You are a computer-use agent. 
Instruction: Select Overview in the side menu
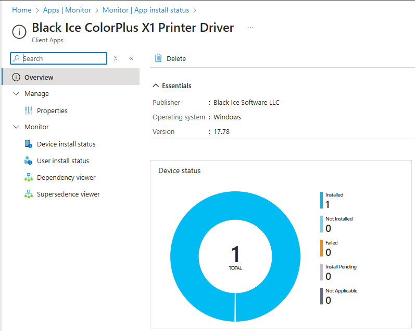coord(71,77)
